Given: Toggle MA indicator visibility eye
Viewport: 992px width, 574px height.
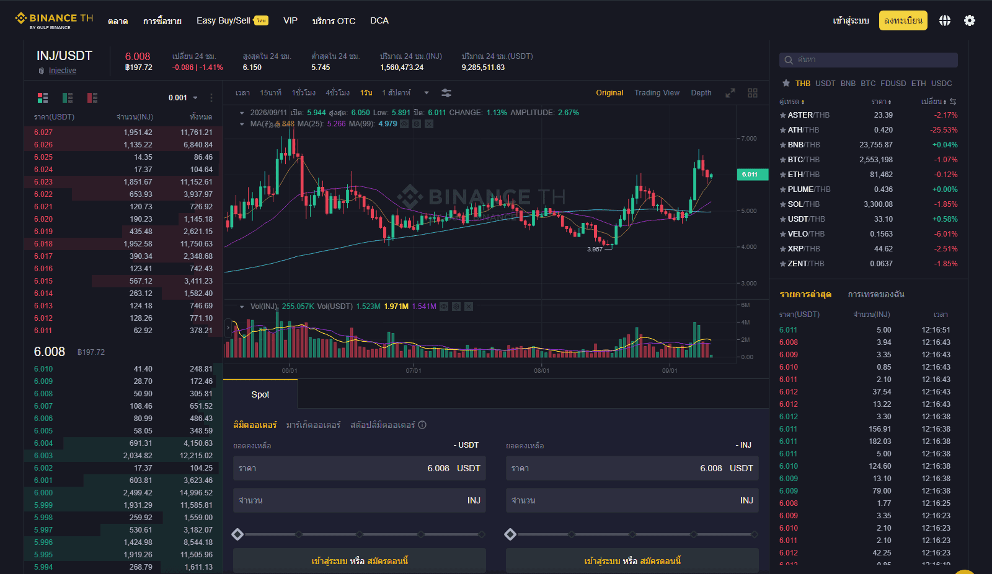Looking at the screenshot, I should coord(404,124).
